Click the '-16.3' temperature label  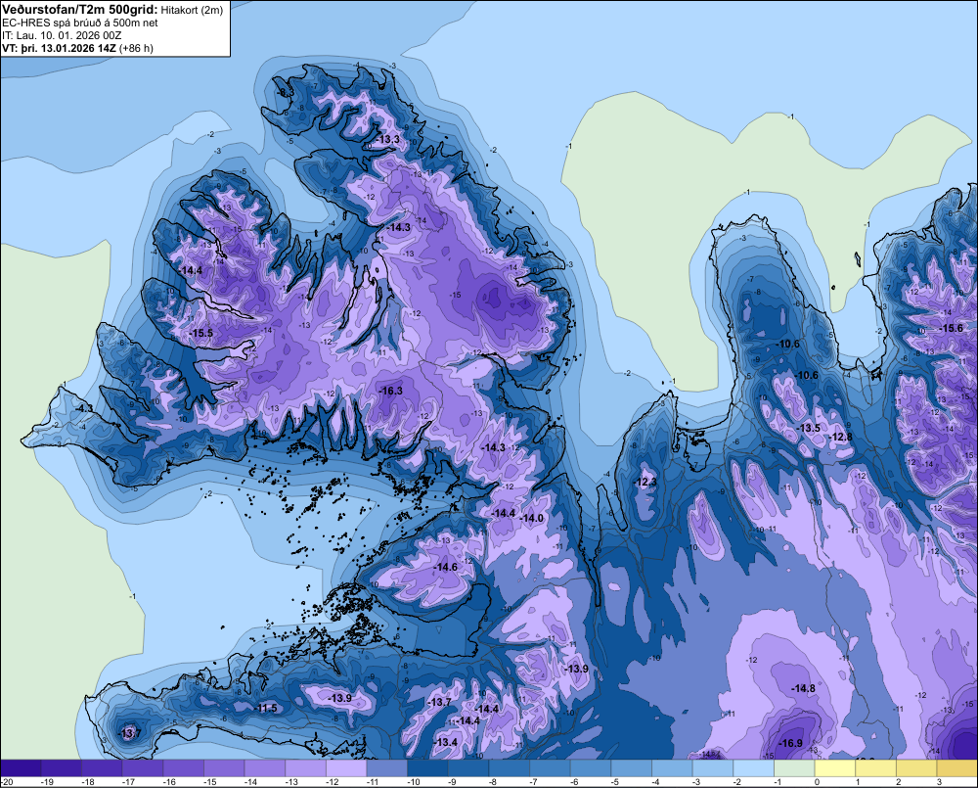click(x=391, y=391)
